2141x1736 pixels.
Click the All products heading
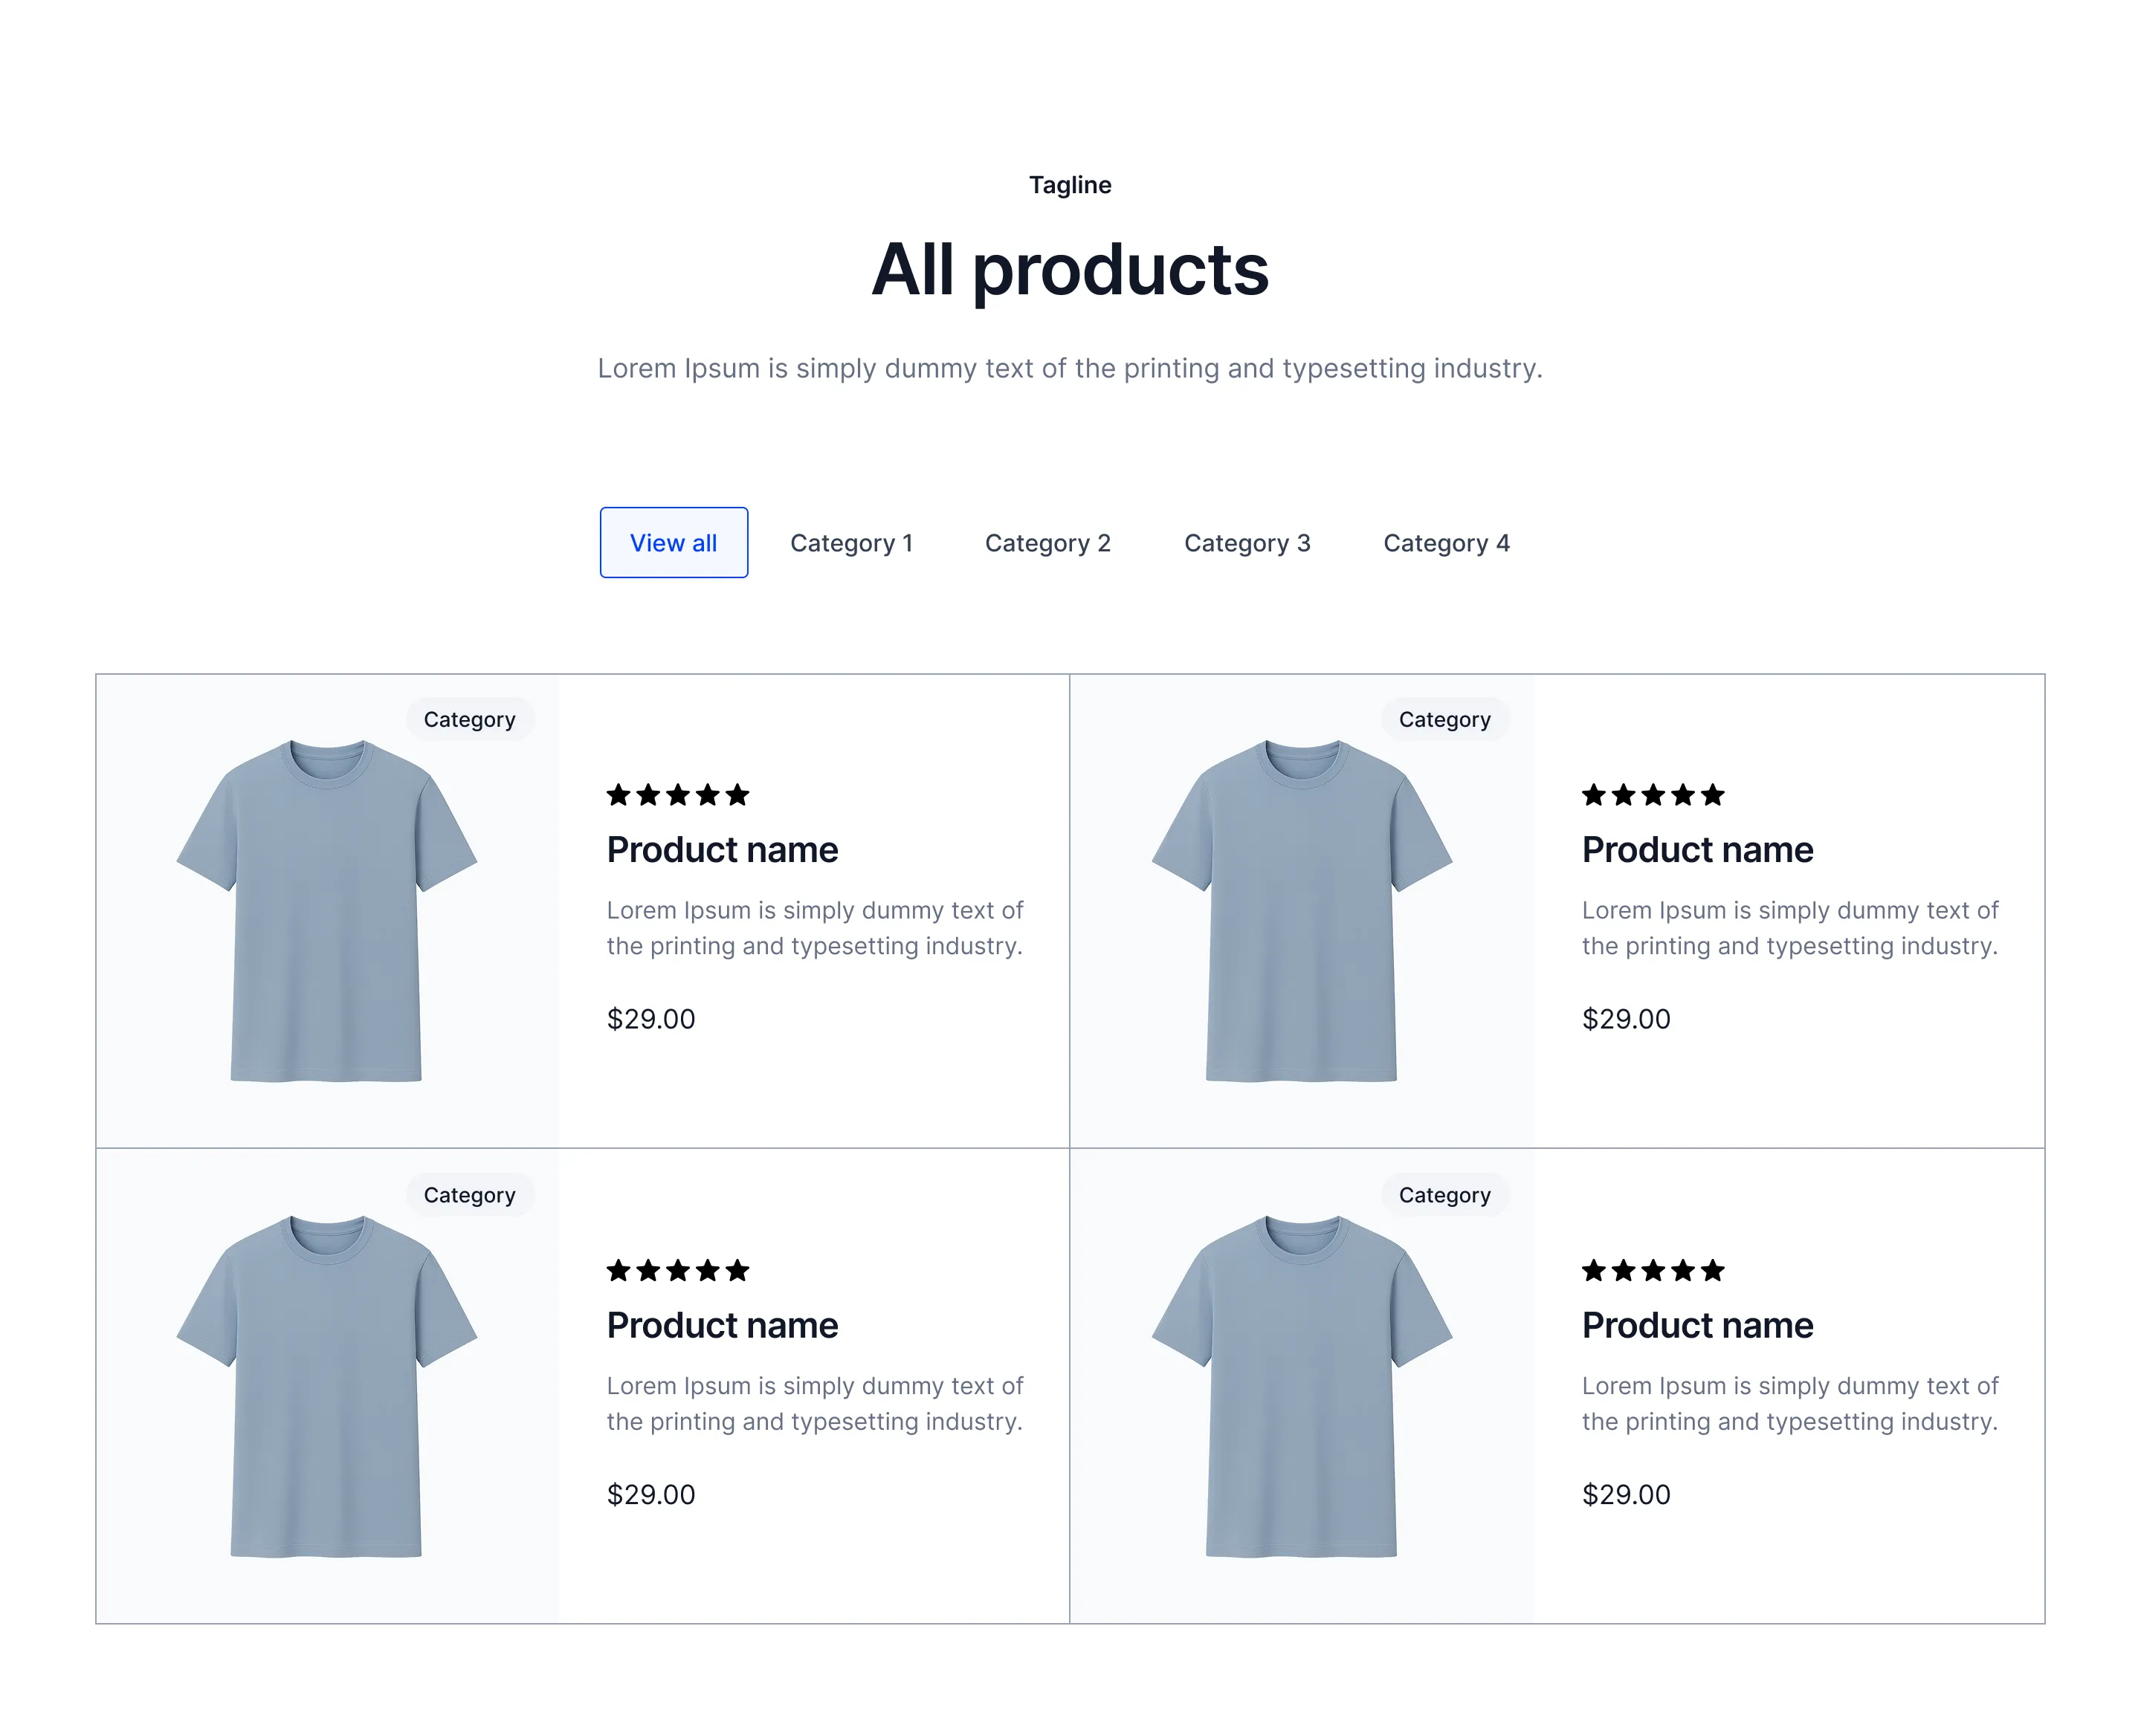1070,270
